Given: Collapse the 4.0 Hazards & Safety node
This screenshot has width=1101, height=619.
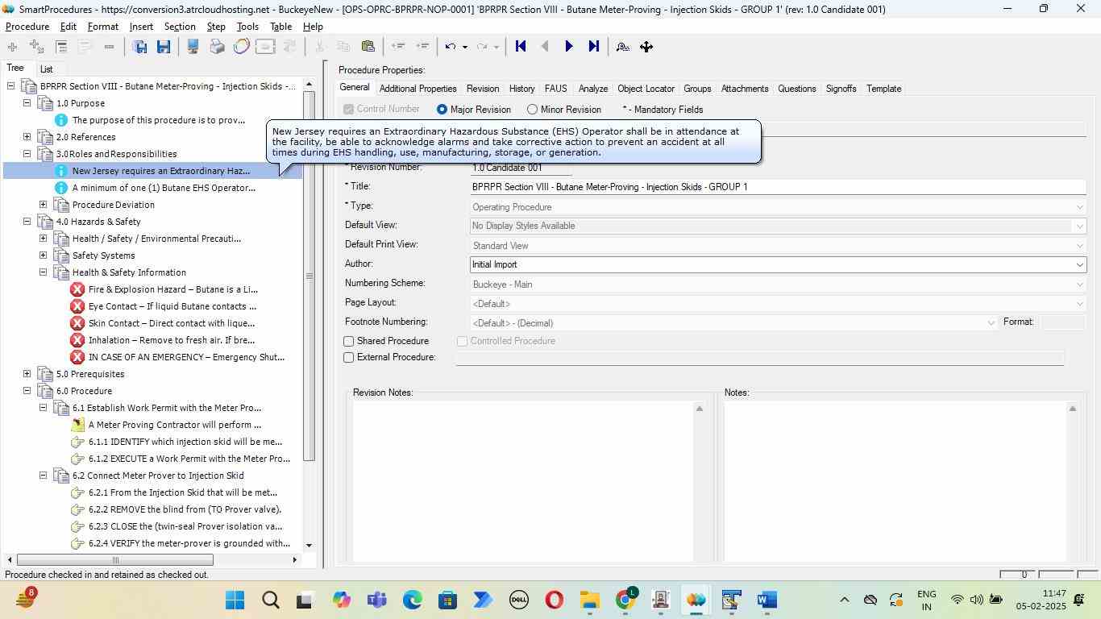Looking at the screenshot, I should point(27,222).
